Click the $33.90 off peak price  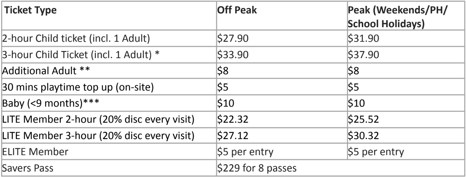[x=233, y=55]
